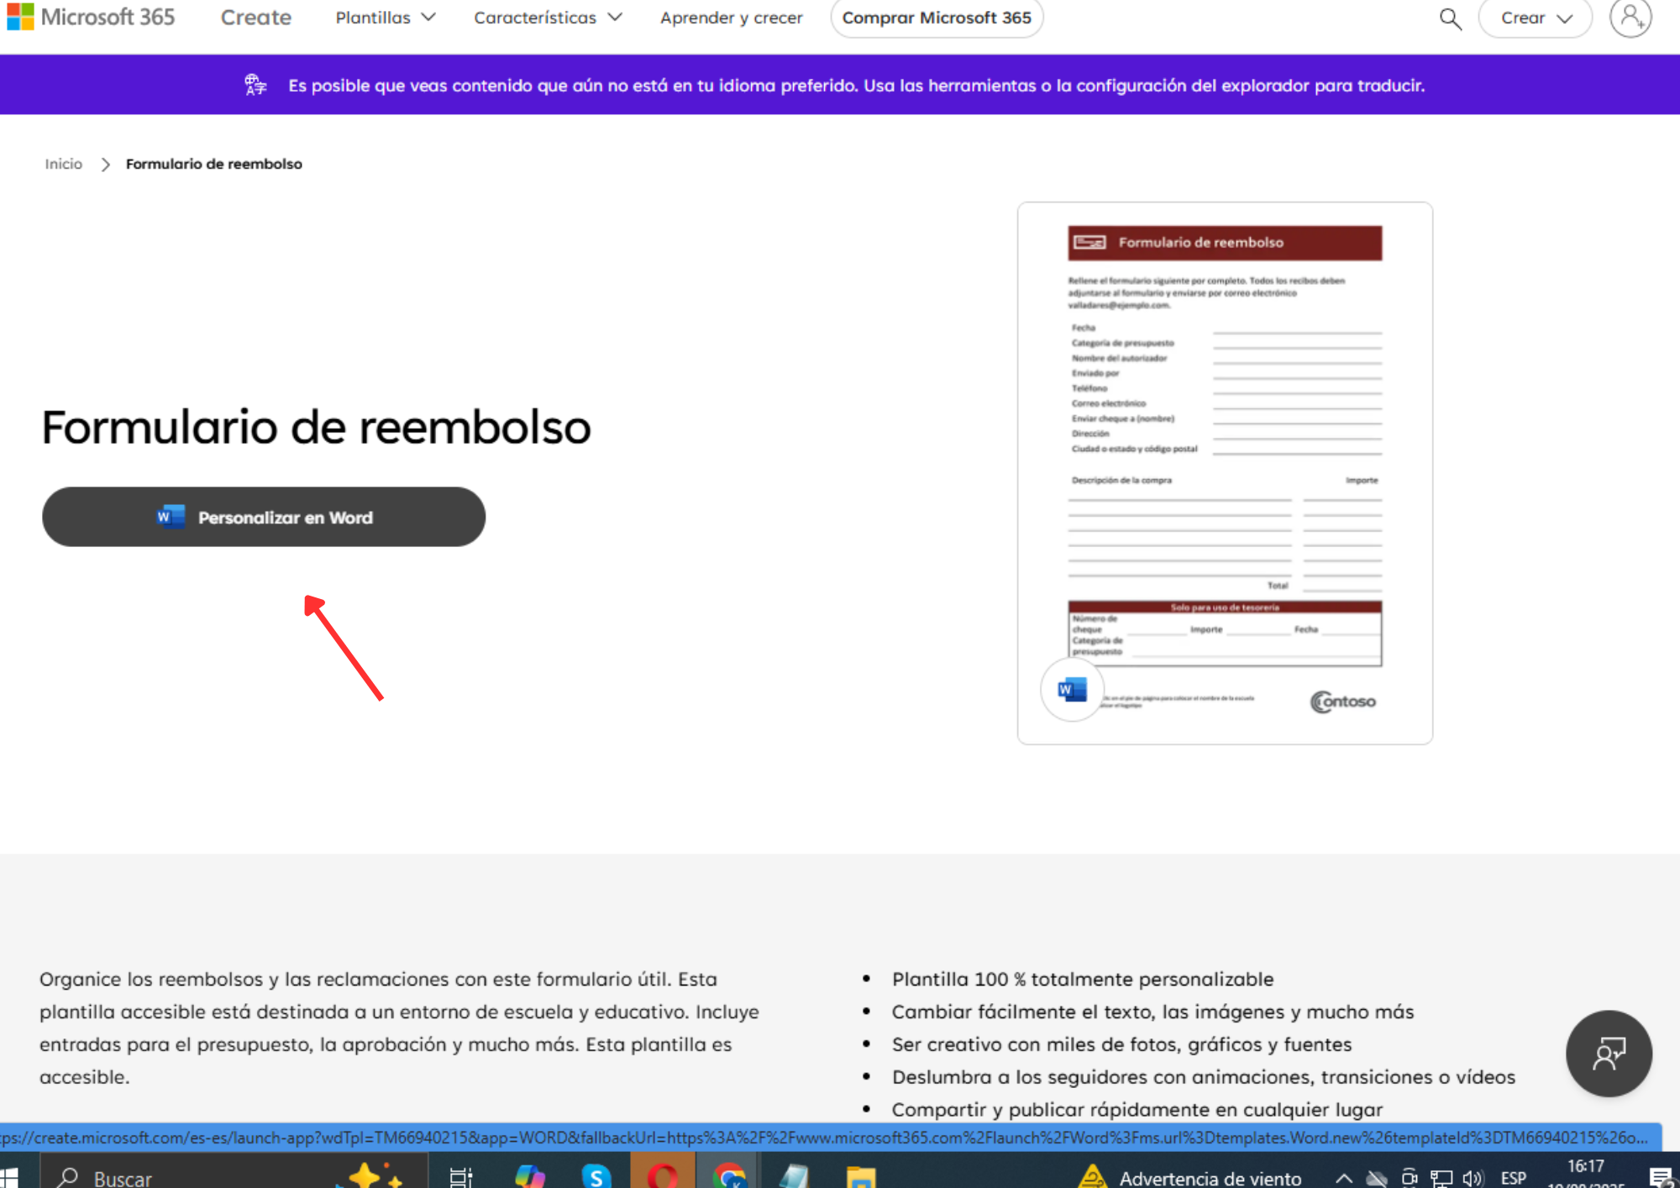Click the Microsoft 365 logo

[91, 18]
